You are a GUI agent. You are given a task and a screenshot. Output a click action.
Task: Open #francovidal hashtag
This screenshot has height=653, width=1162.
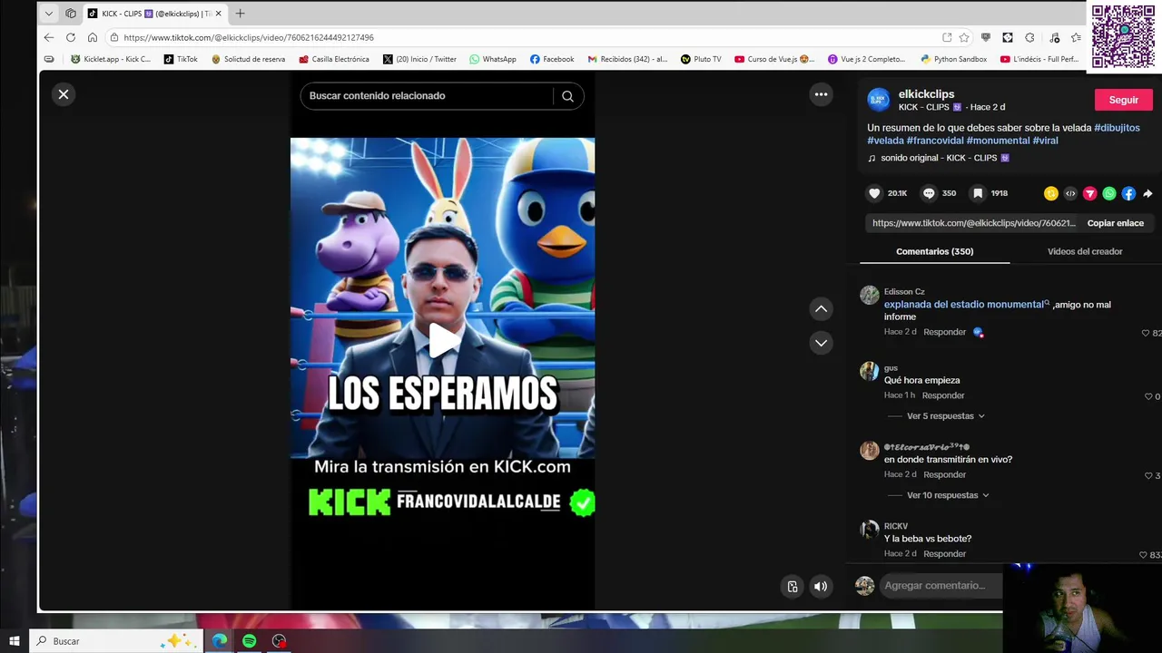pos(935,141)
